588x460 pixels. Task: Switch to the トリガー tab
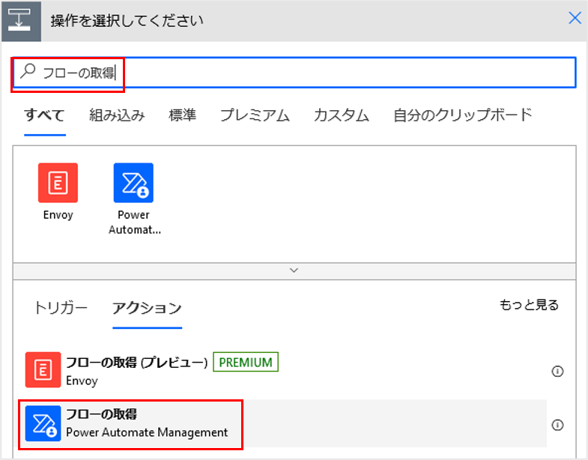(x=61, y=308)
